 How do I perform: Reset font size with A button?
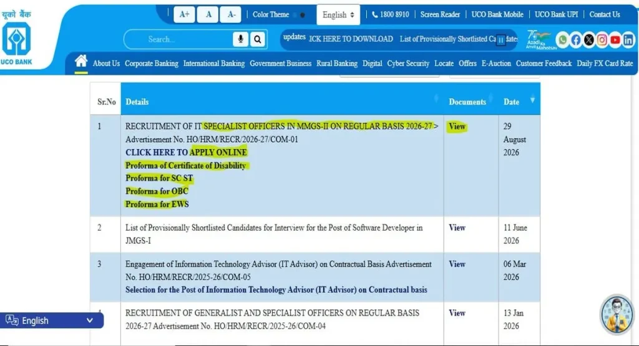point(208,15)
